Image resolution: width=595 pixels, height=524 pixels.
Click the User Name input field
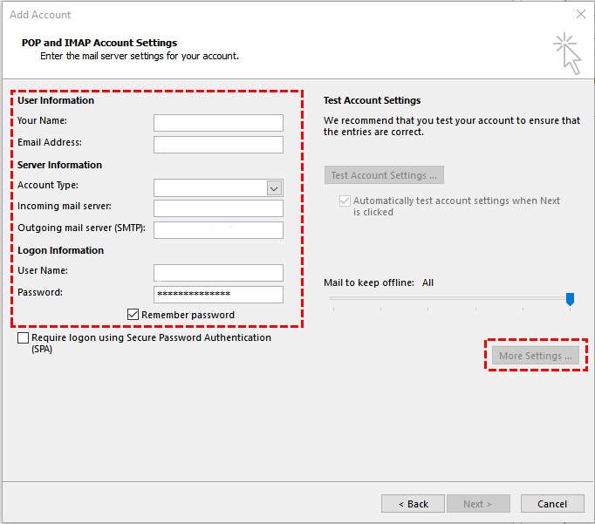tap(218, 273)
